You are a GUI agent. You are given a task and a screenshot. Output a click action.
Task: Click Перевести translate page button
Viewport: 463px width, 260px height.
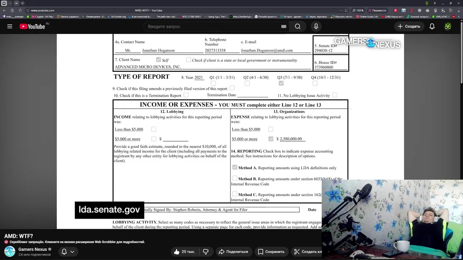pyautogui.click(x=377, y=10)
